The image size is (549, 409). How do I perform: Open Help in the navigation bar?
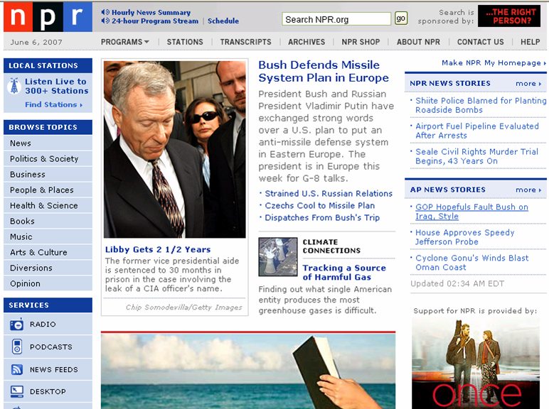click(x=530, y=42)
